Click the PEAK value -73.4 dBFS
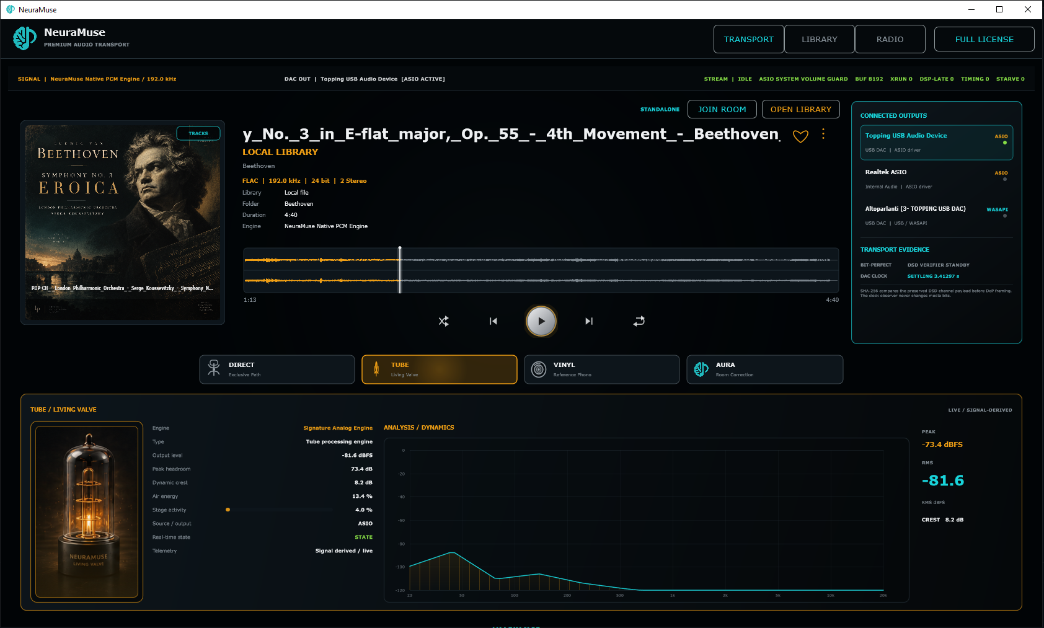Viewport: 1044px width, 628px height. point(942,444)
